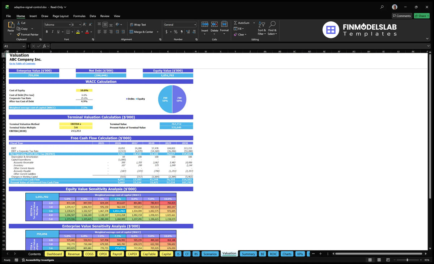This screenshot has width=434, height=264.
Task: Follow the Go to Table of Contents link
Action: [22, 64]
